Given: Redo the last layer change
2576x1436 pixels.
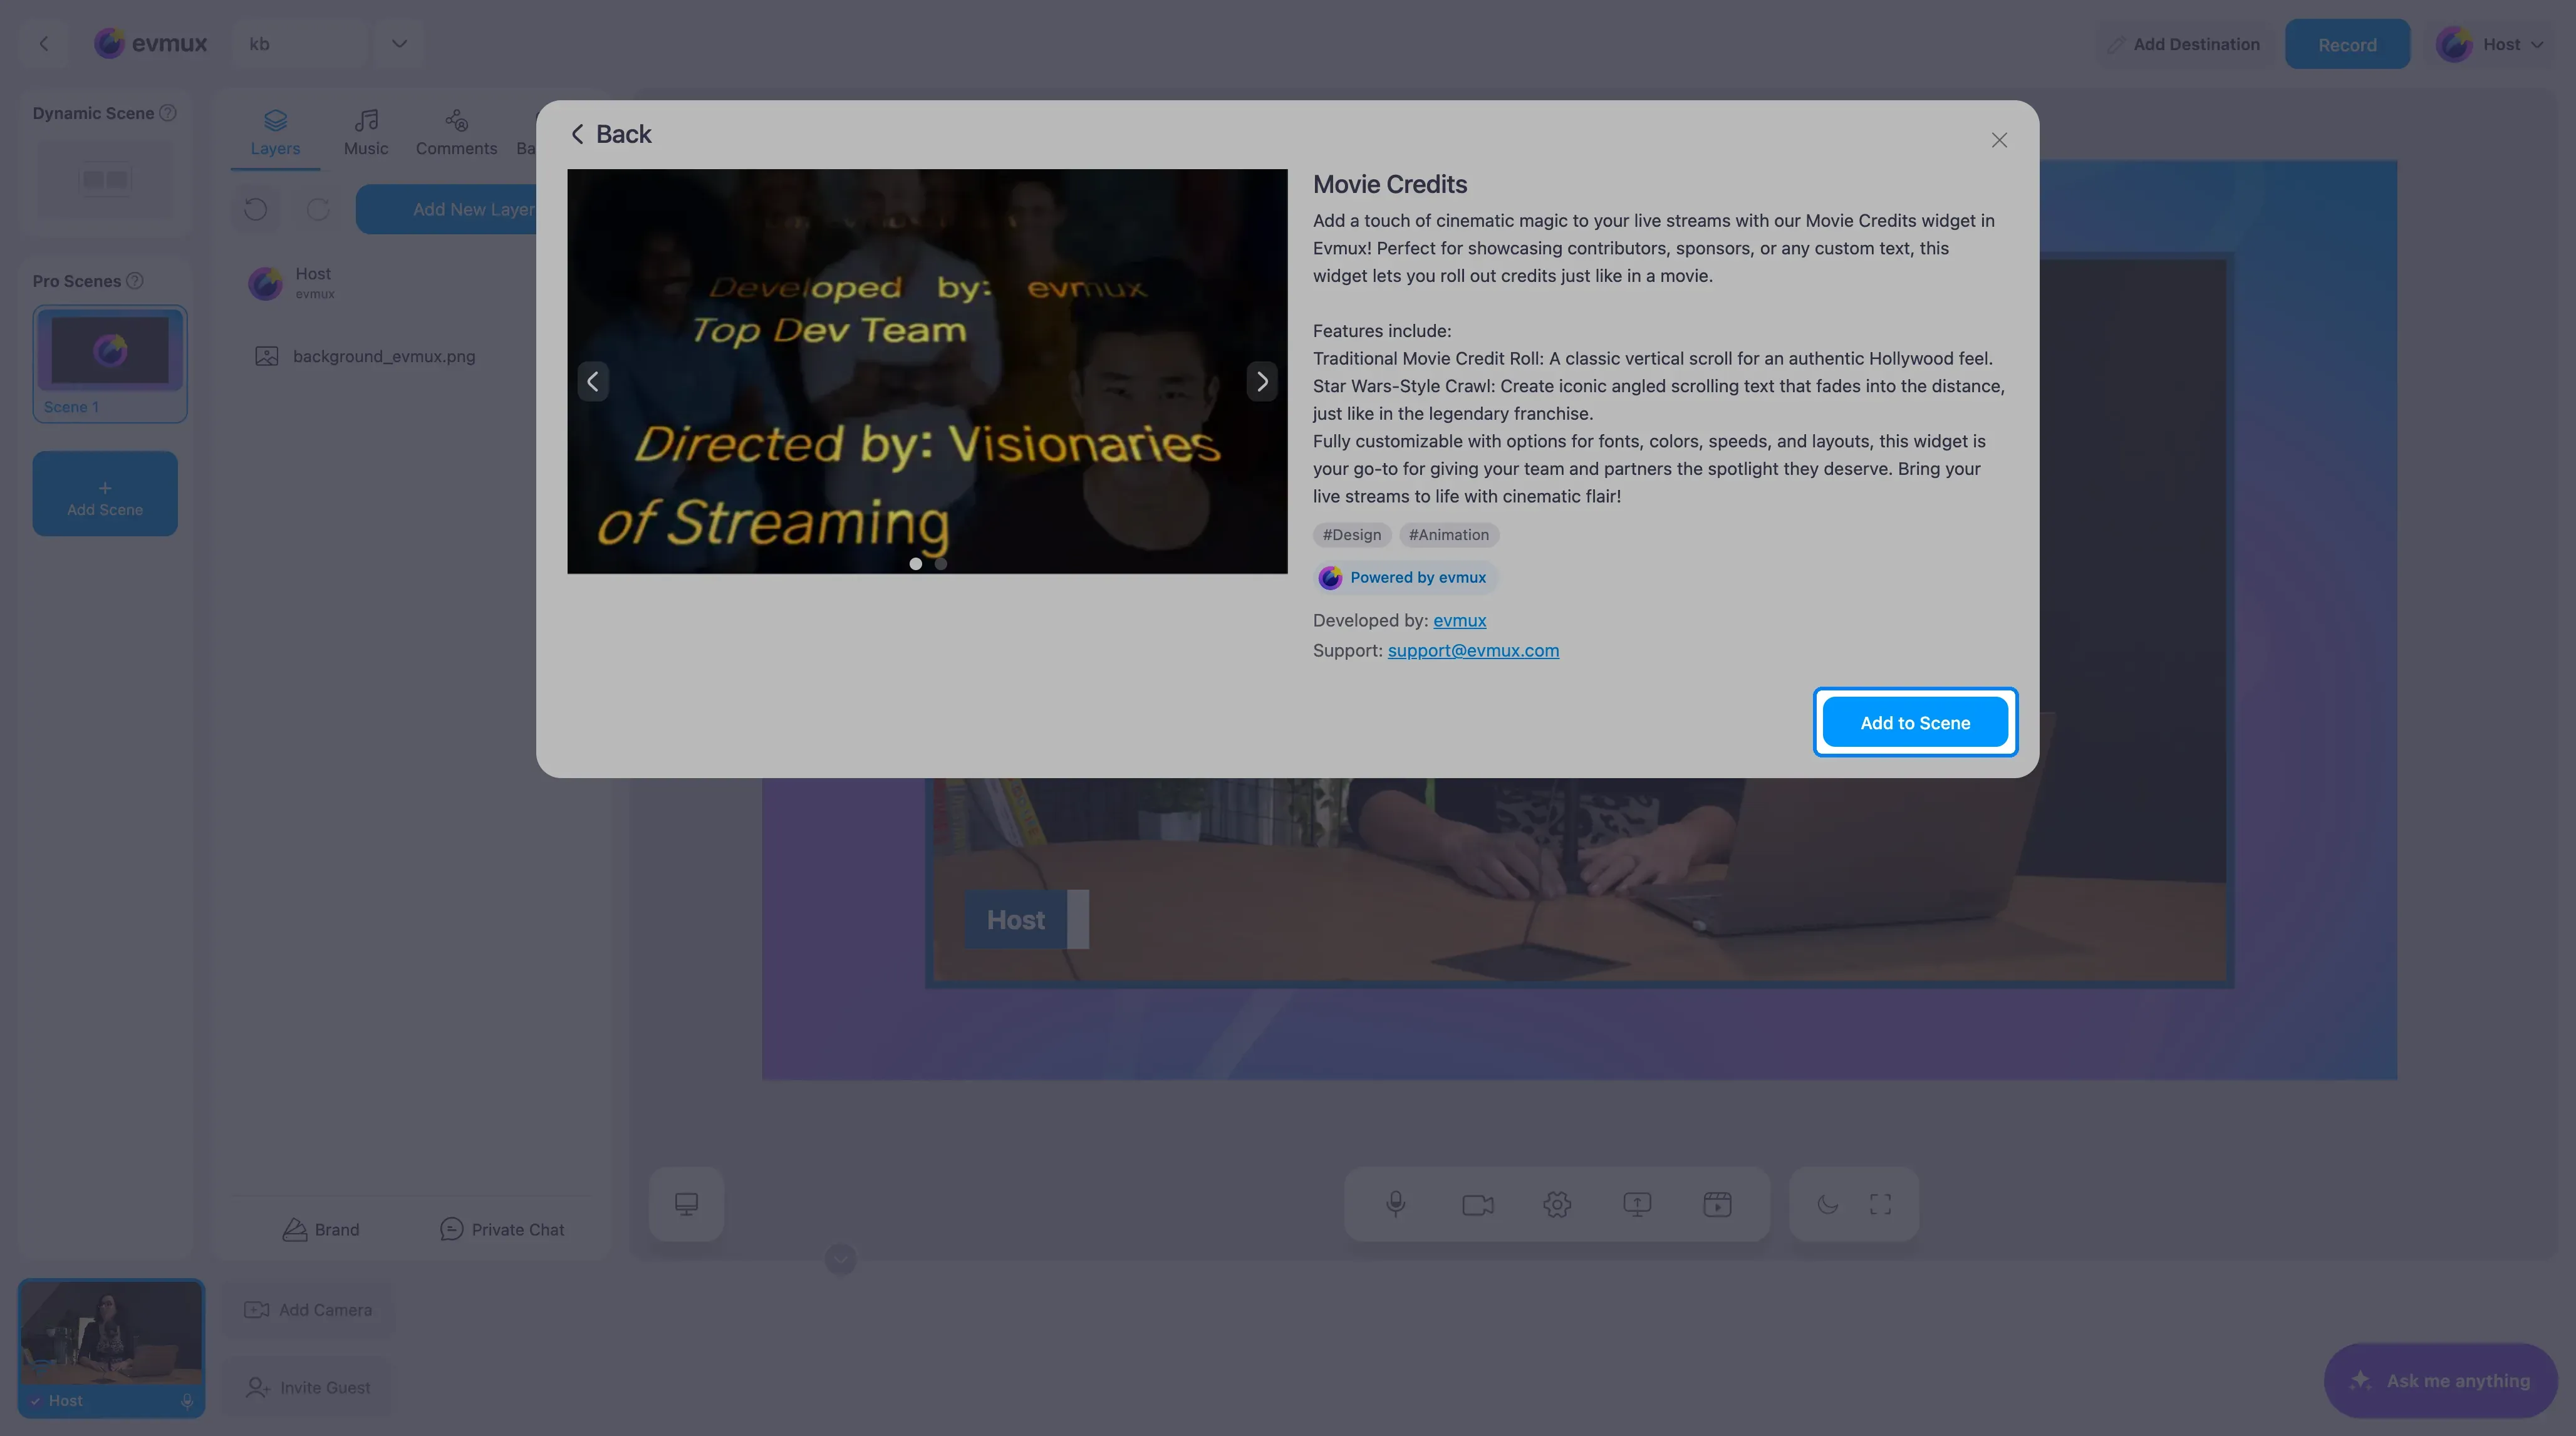Looking at the screenshot, I should tap(318, 209).
